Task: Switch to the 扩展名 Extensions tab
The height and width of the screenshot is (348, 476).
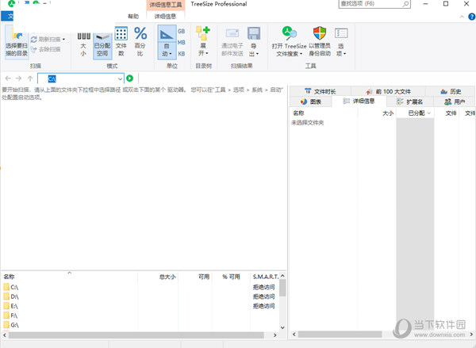Action: 409,101
